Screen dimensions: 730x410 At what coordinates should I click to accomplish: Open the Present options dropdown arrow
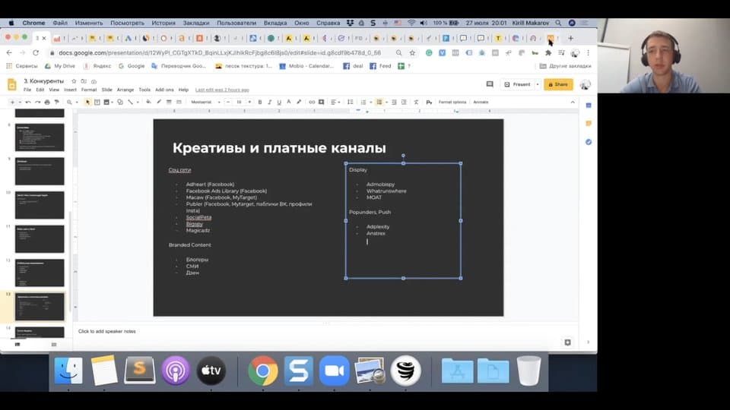tap(538, 84)
